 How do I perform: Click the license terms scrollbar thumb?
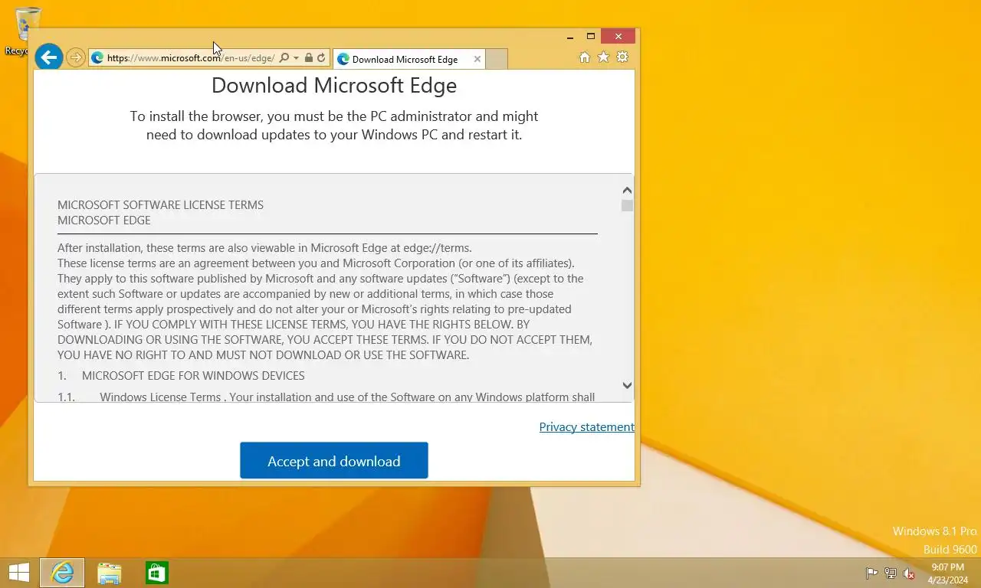pos(627,206)
